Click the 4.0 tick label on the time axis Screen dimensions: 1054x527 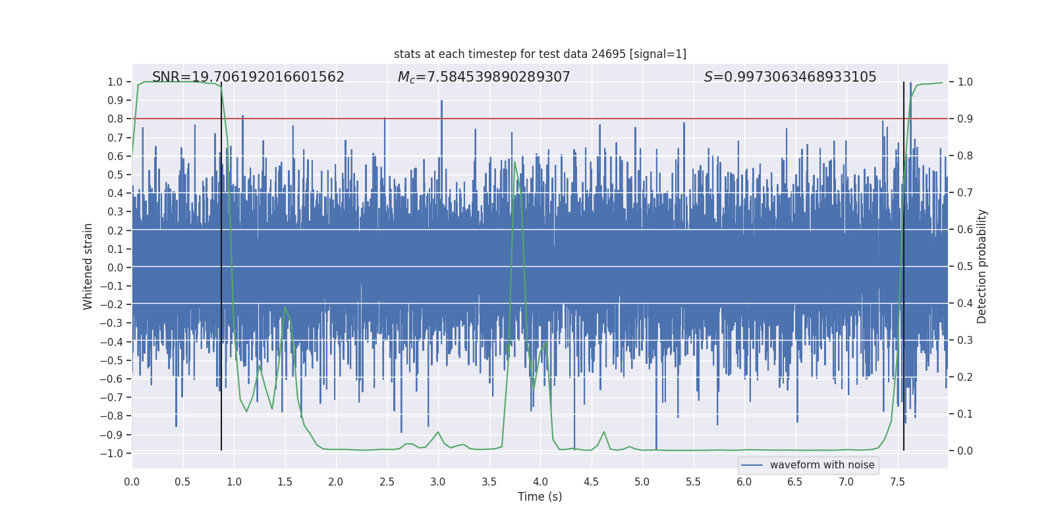[540, 482]
